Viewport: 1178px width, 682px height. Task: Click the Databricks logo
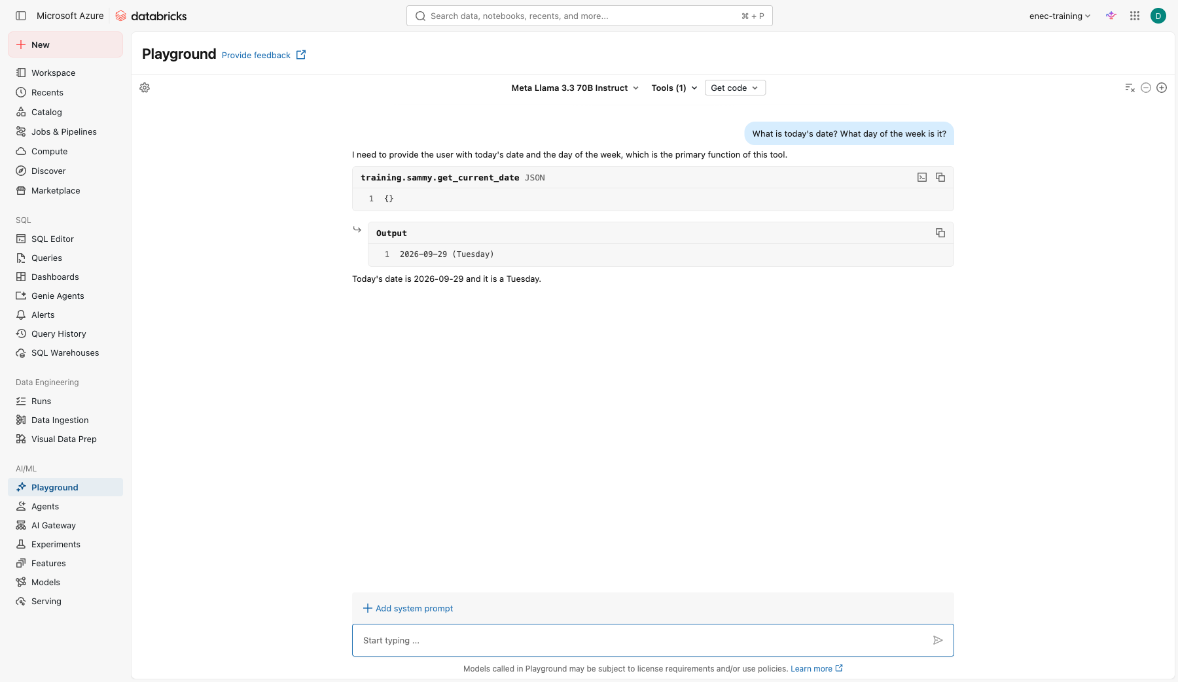pyautogui.click(x=151, y=16)
